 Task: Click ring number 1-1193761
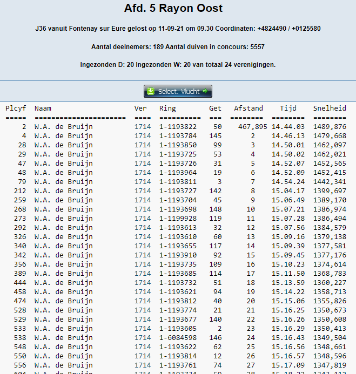[178, 365]
